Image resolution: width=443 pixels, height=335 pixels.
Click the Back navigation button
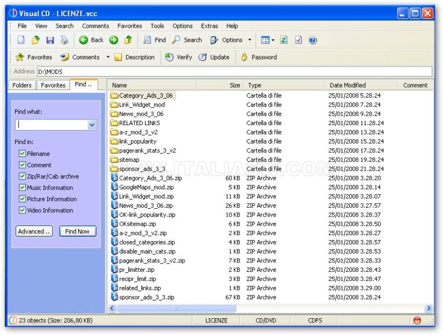92,40
